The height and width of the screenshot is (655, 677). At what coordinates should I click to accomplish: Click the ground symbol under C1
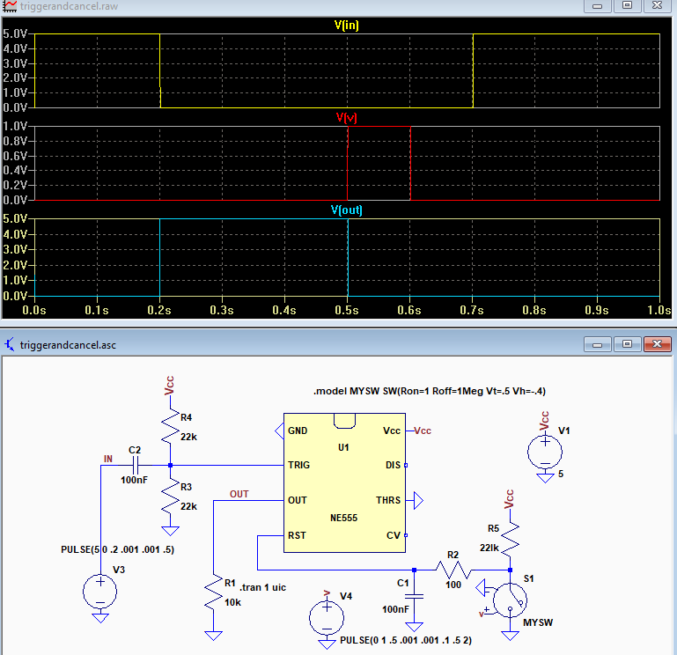tap(414, 627)
